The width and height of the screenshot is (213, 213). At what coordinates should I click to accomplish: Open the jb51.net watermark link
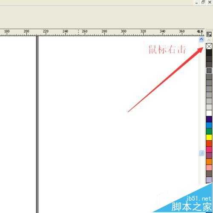click(199, 199)
